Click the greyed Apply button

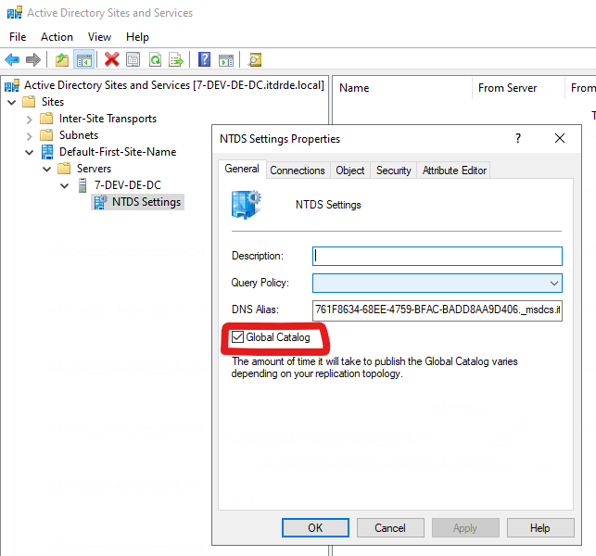tap(465, 527)
